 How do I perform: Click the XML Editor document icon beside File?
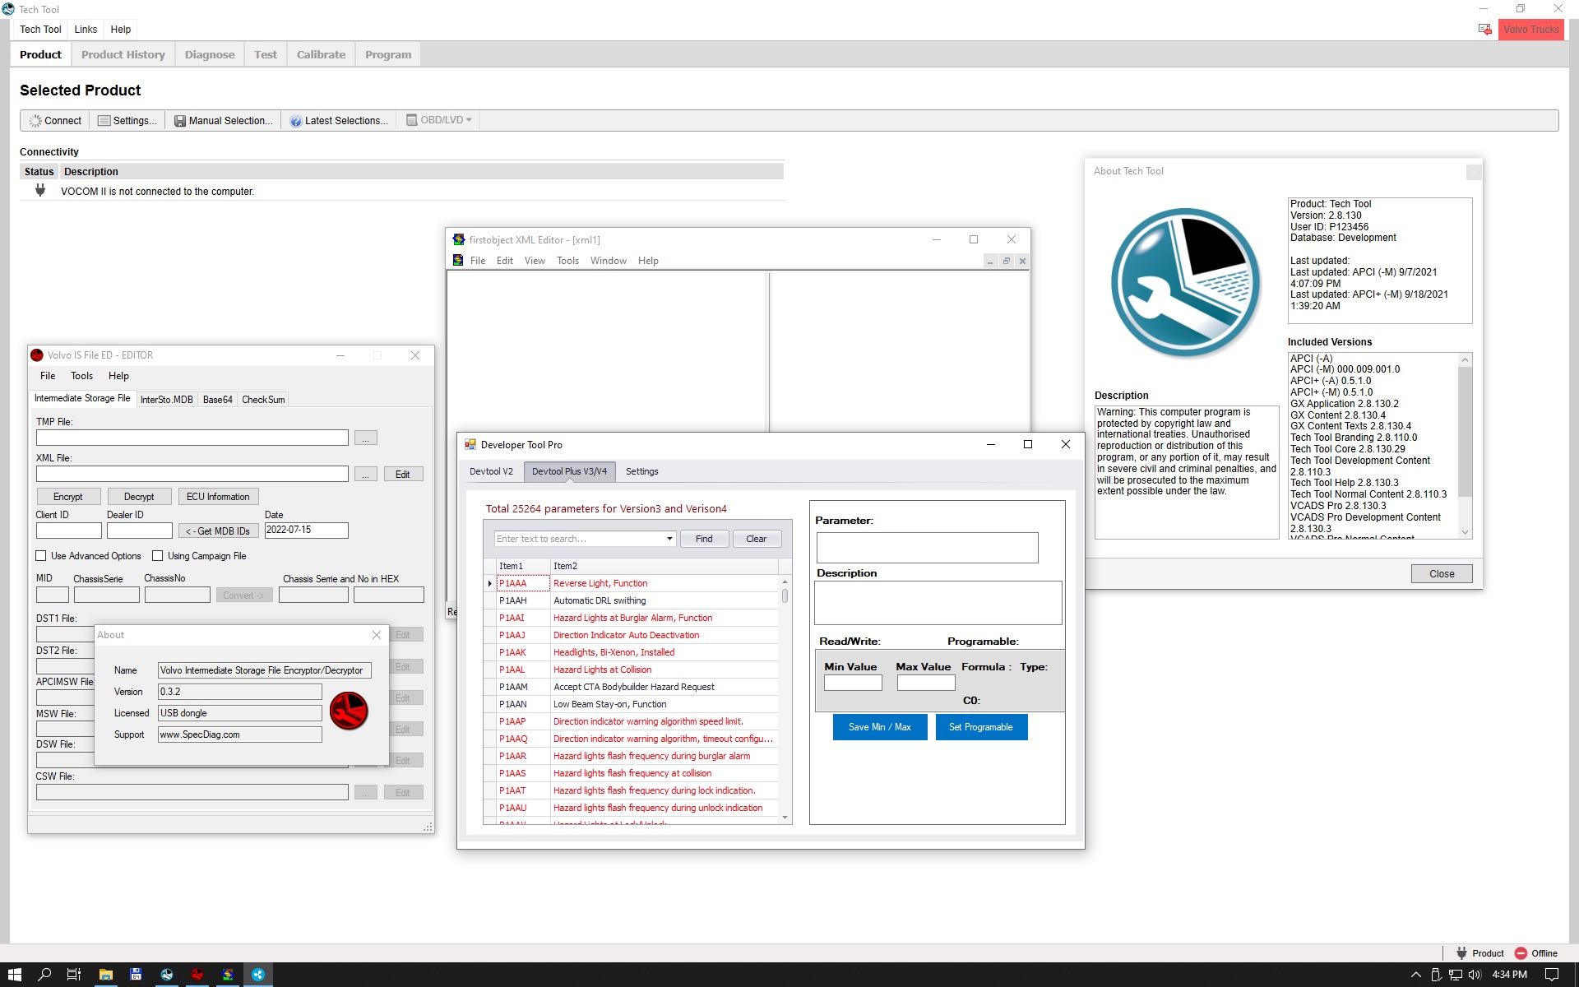click(x=458, y=261)
